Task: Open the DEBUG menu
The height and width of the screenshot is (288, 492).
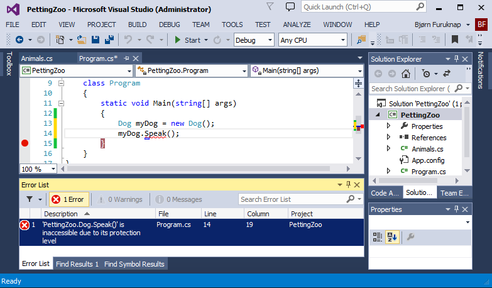Action: [170, 25]
